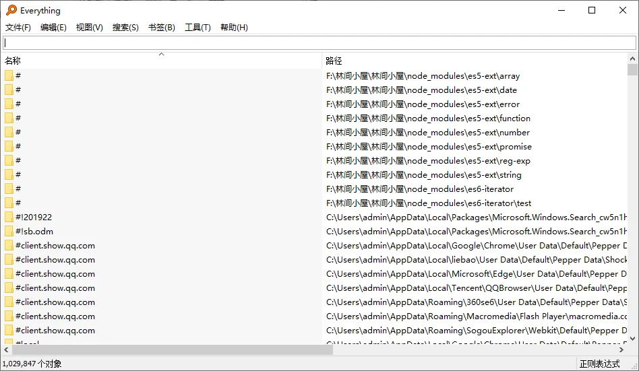This screenshot has width=639, height=371.
Task: Select folder icon of es5-ext\promise row
Action: click(9, 146)
